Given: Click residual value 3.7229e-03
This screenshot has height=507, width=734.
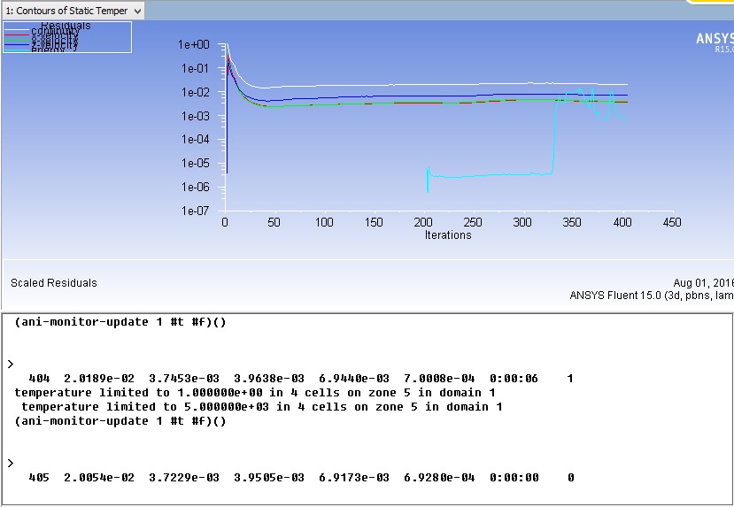Looking at the screenshot, I should click(x=184, y=478).
